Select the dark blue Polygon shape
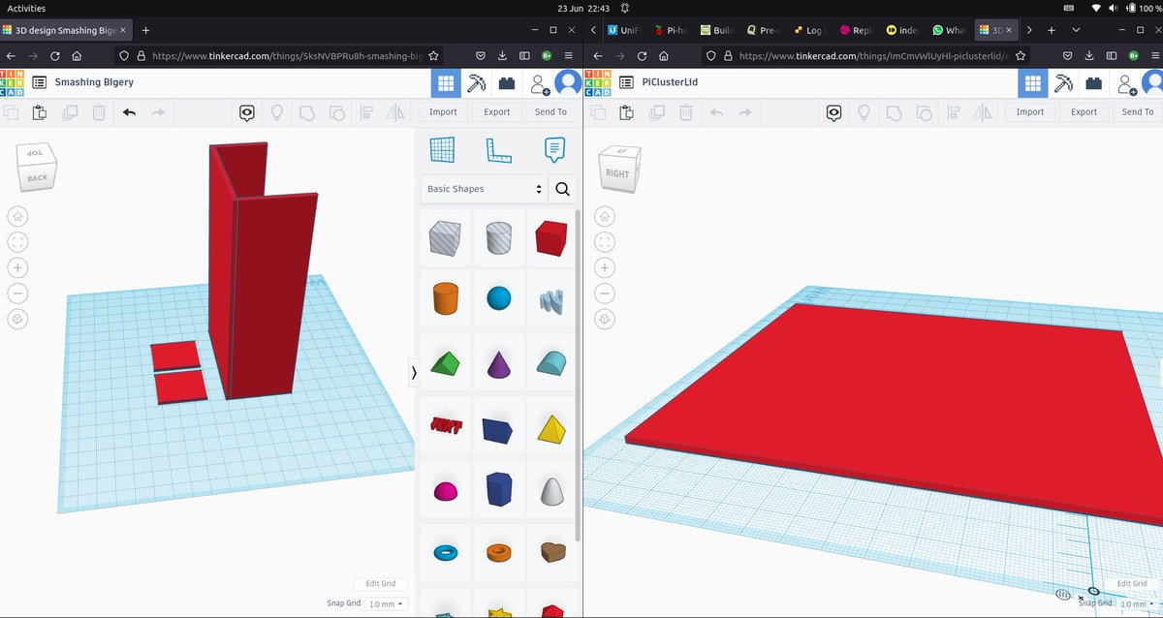Viewport: 1163px width, 618px height. (x=498, y=489)
